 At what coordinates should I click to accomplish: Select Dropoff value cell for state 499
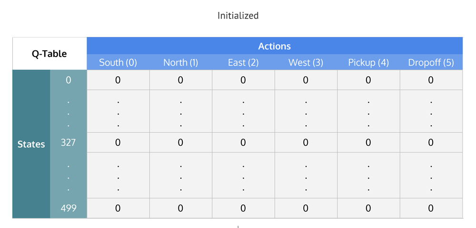pos(431,209)
